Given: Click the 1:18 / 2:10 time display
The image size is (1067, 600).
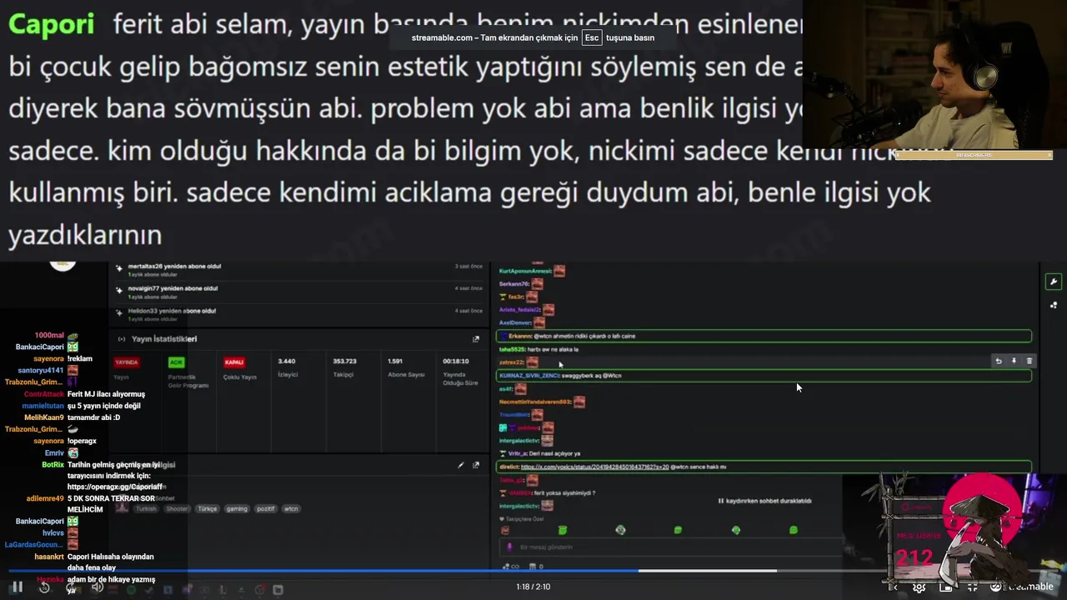Looking at the screenshot, I should click(533, 587).
